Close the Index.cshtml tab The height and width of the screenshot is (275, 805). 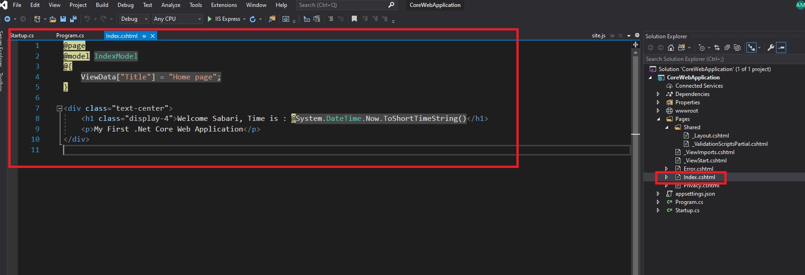point(153,36)
